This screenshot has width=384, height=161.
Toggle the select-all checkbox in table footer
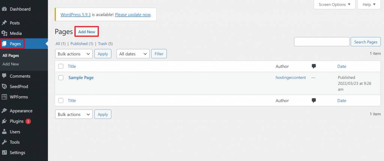61,100
